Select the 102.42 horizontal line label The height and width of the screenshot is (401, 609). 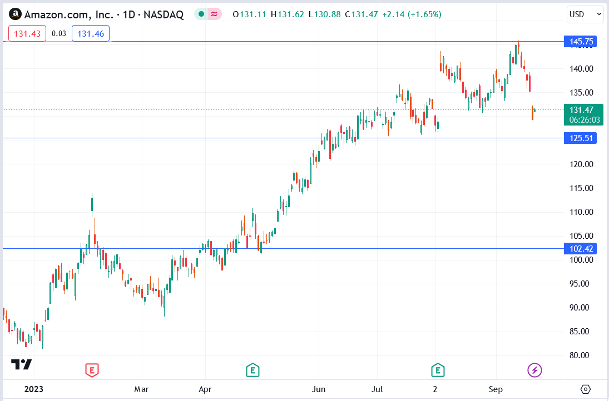[x=581, y=249]
